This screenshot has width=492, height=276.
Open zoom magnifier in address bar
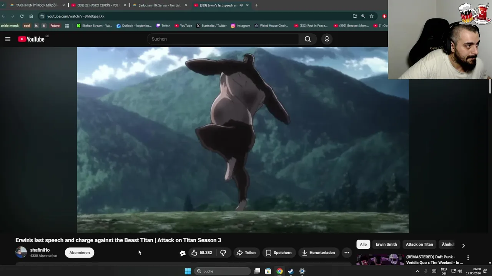pos(363,16)
